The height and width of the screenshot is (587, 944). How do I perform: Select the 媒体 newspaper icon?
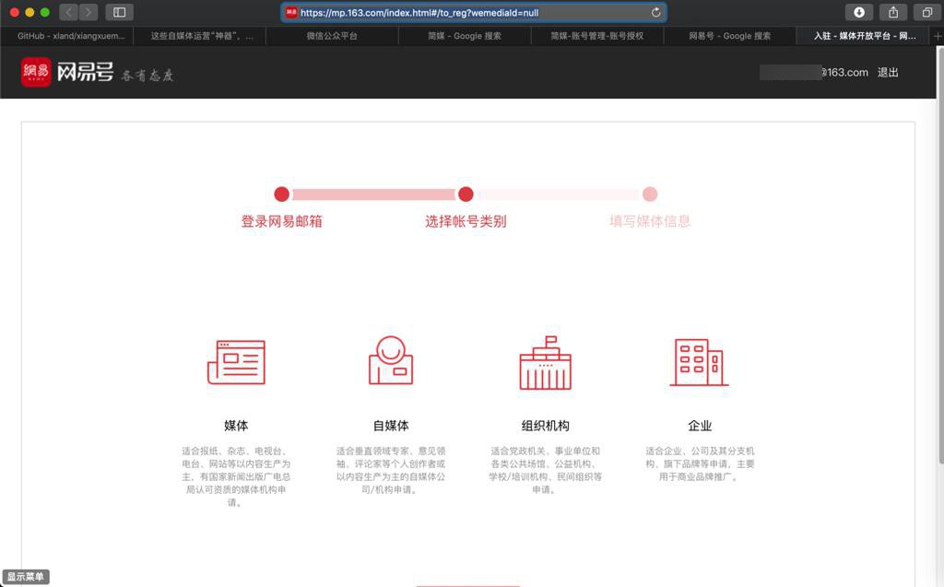pyautogui.click(x=236, y=362)
